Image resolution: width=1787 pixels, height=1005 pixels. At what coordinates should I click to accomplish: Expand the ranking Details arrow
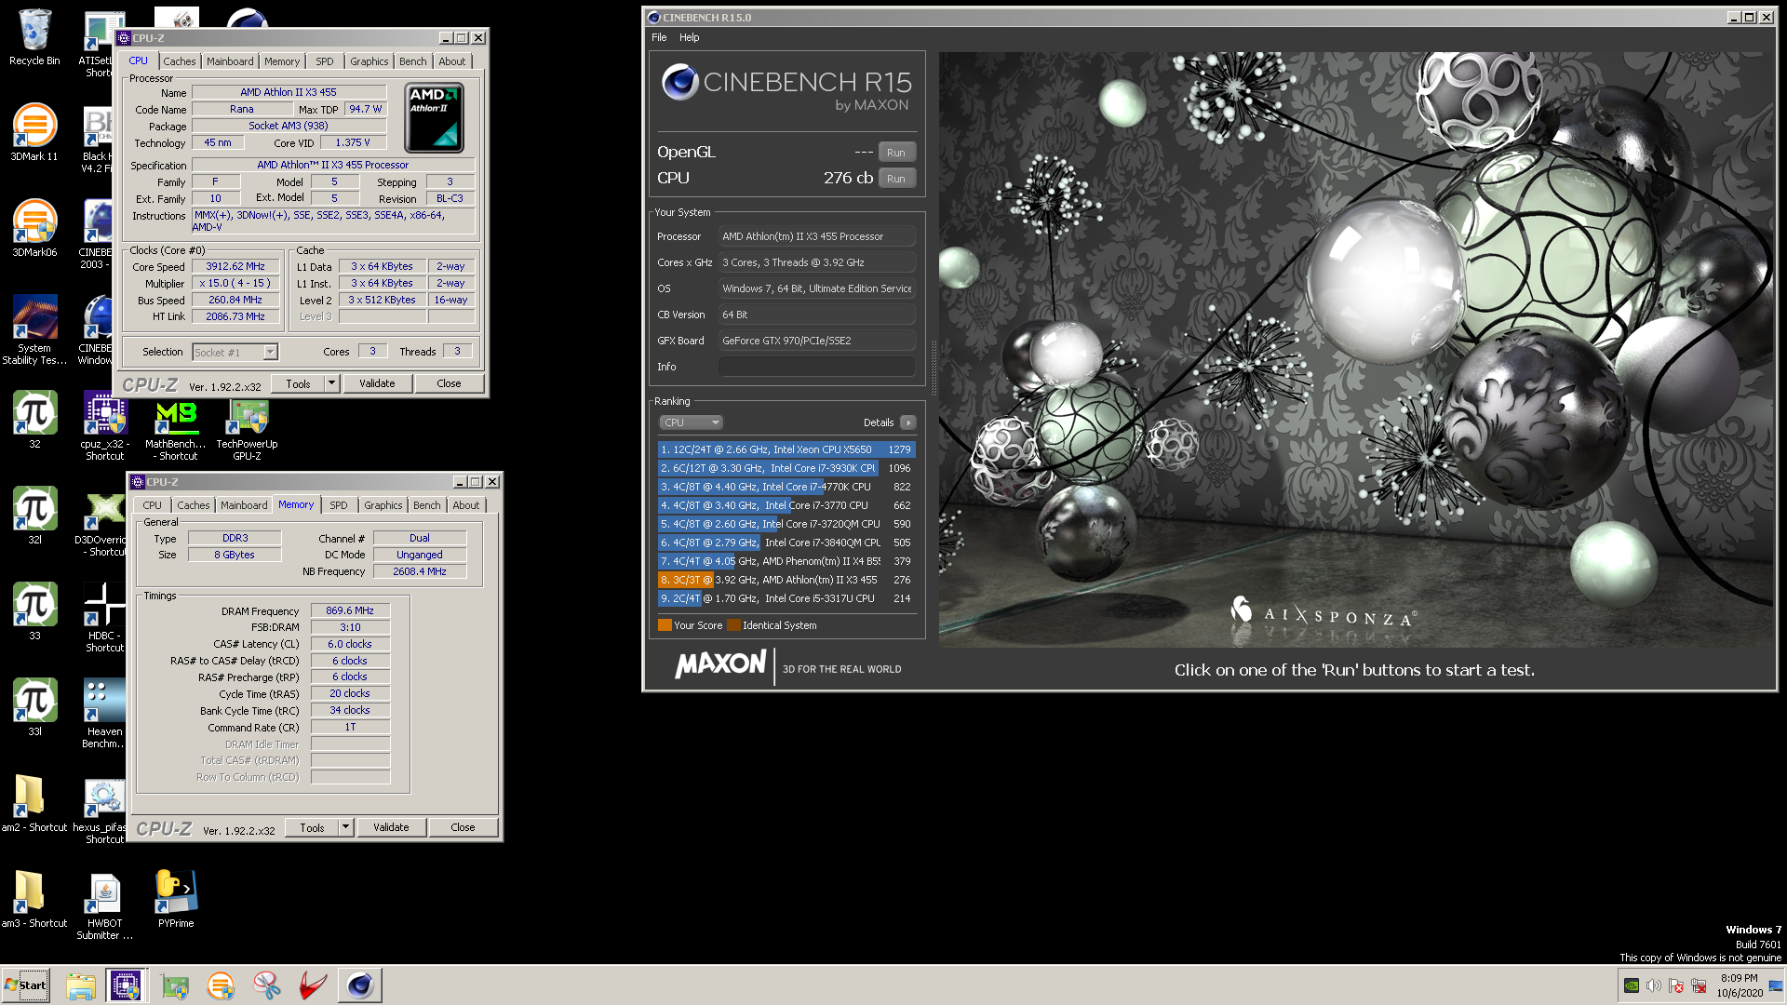[x=908, y=422]
